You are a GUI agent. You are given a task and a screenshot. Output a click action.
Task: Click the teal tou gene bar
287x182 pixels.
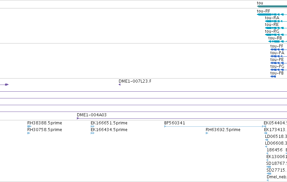coord(272,6)
